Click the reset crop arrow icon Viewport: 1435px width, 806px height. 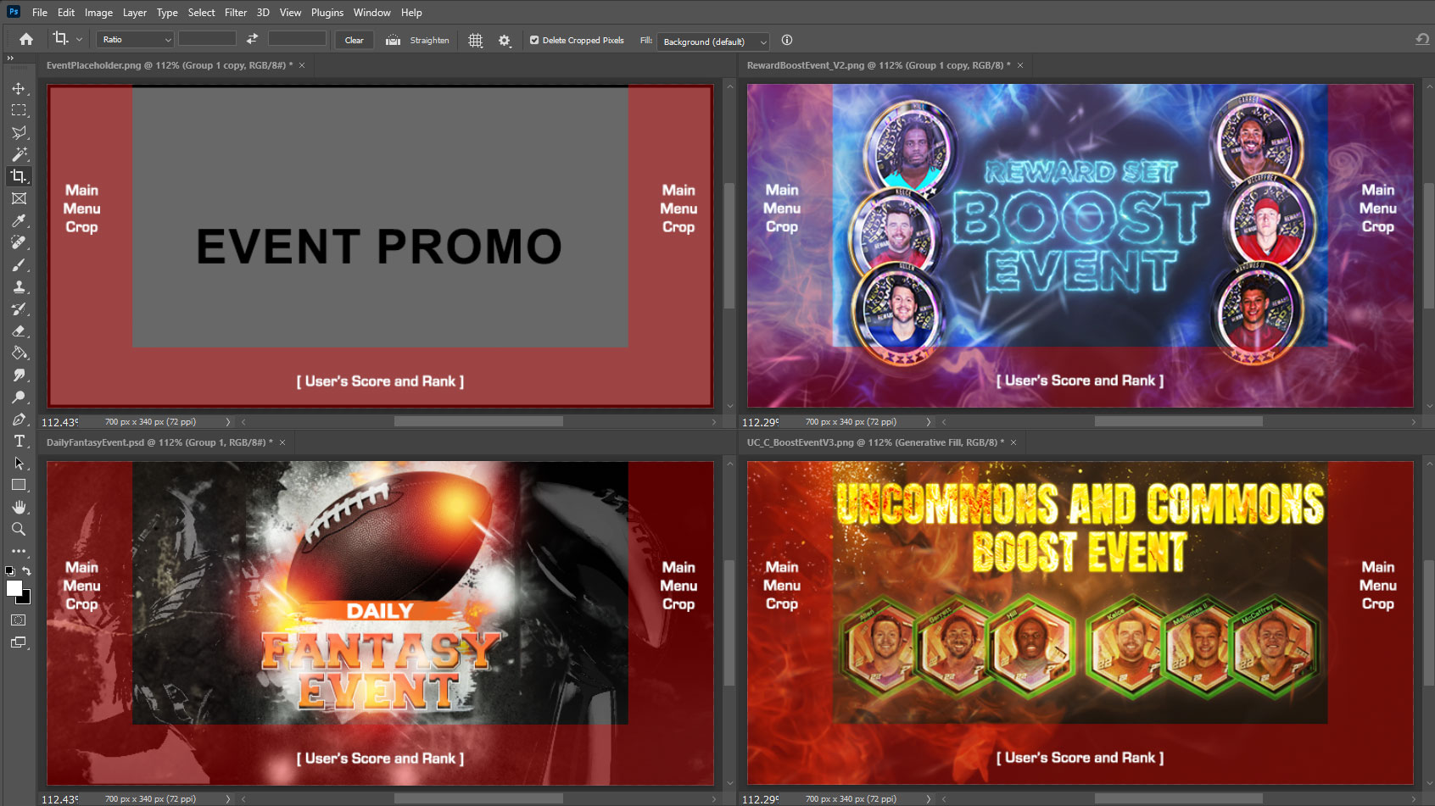1422,39
